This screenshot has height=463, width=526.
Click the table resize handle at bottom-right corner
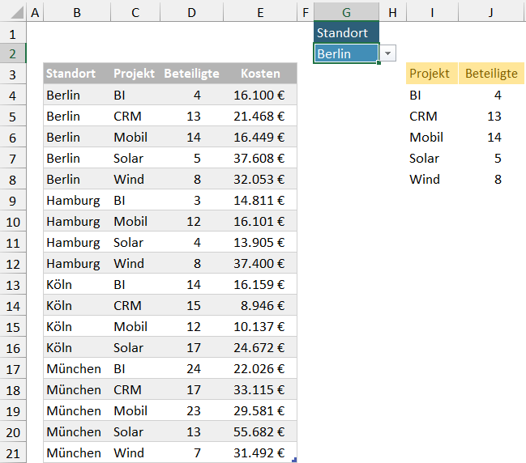point(294,460)
